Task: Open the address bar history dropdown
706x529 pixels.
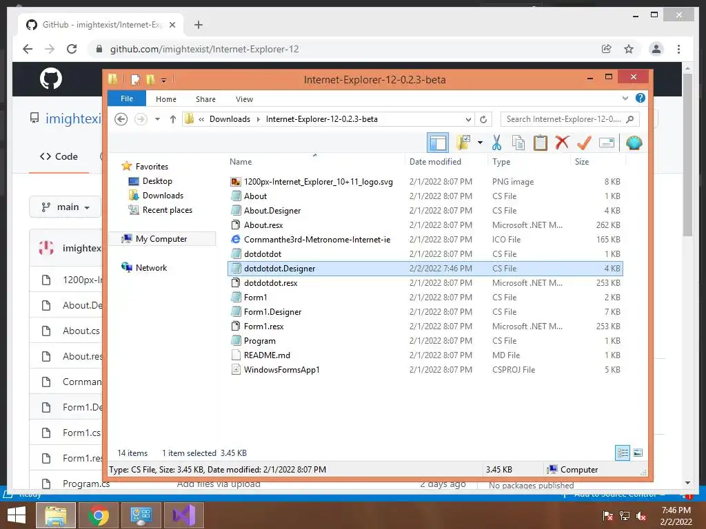Action: (x=468, y=119)
